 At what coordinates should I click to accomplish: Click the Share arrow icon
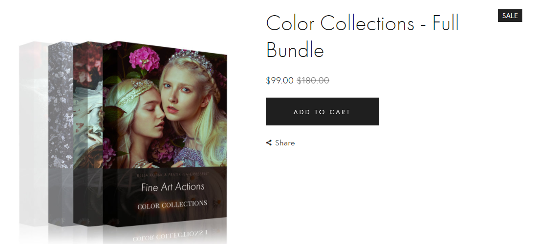click(x=269, y=143)
